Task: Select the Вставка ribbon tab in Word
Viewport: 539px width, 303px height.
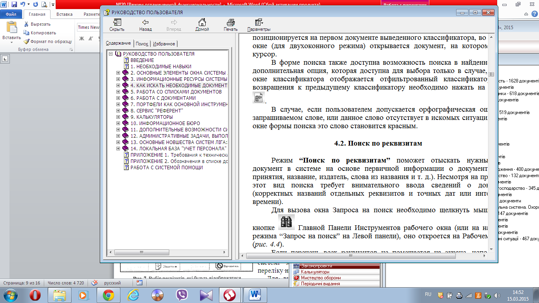Action: click(64, 14)
